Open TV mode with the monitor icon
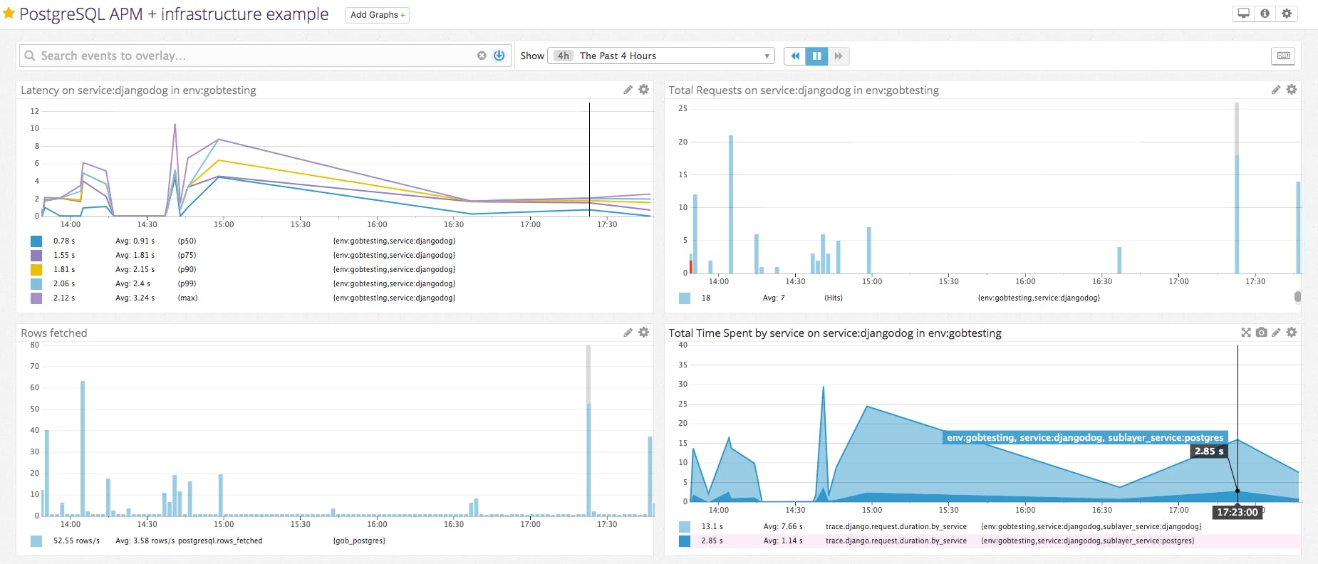Viewport: 1318px width, 564px height. click(x=1243, y=14)
